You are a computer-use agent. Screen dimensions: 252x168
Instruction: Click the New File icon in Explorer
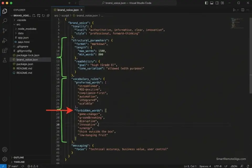pyautogui.click(x=34, y=15)
